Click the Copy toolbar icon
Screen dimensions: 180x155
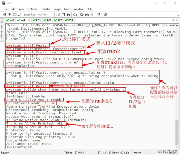[x=58, y=15]
